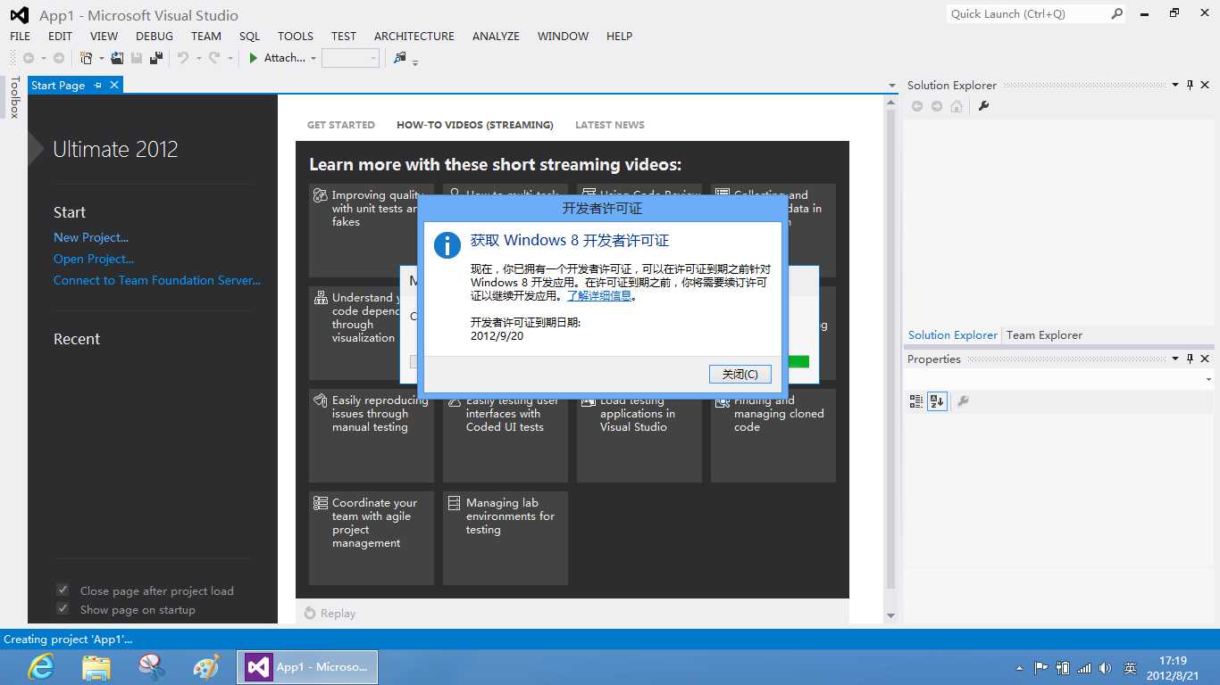Click the Navigate Backward toolbar arrow

coord(29,58)
